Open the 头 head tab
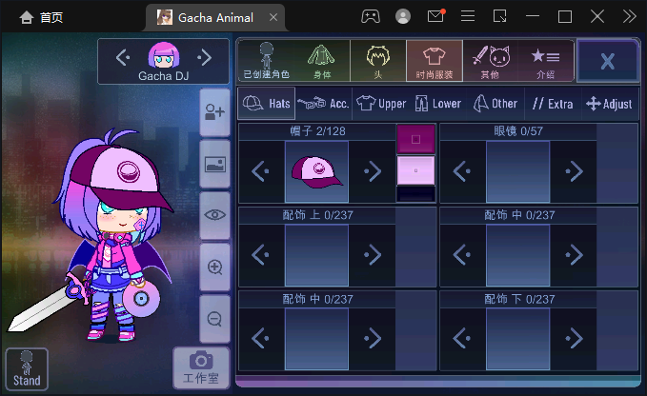This screenshot has height=396, width=647. (x=378, y=61)
